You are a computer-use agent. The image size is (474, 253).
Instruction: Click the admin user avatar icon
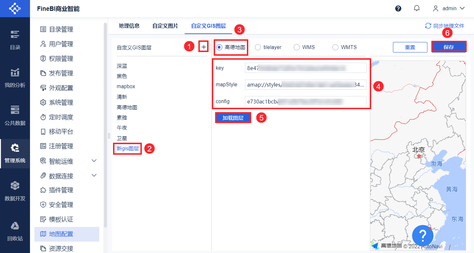(435, 8)
